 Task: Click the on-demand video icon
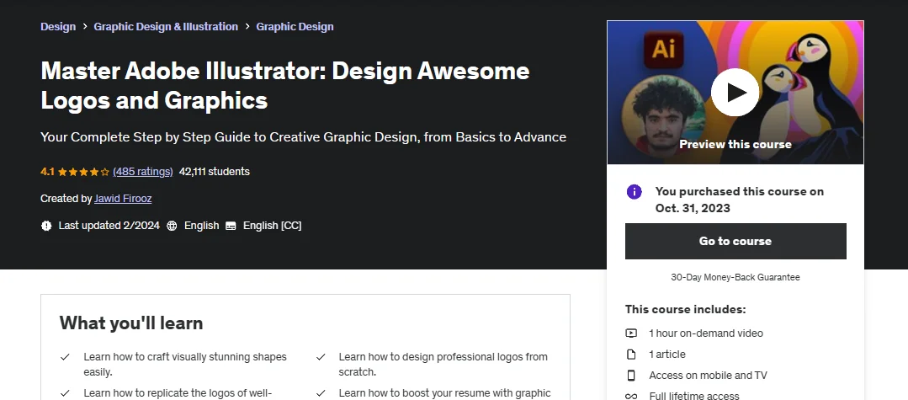click(631, 333)
